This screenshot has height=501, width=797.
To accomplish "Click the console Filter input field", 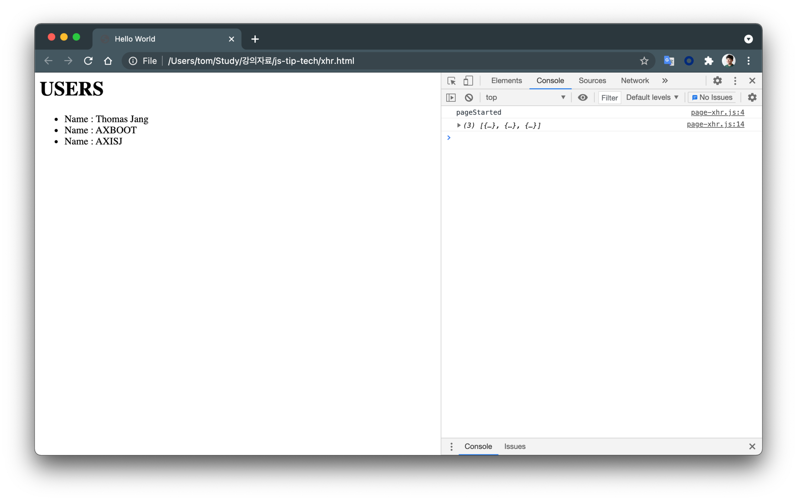I will (609, 98).
